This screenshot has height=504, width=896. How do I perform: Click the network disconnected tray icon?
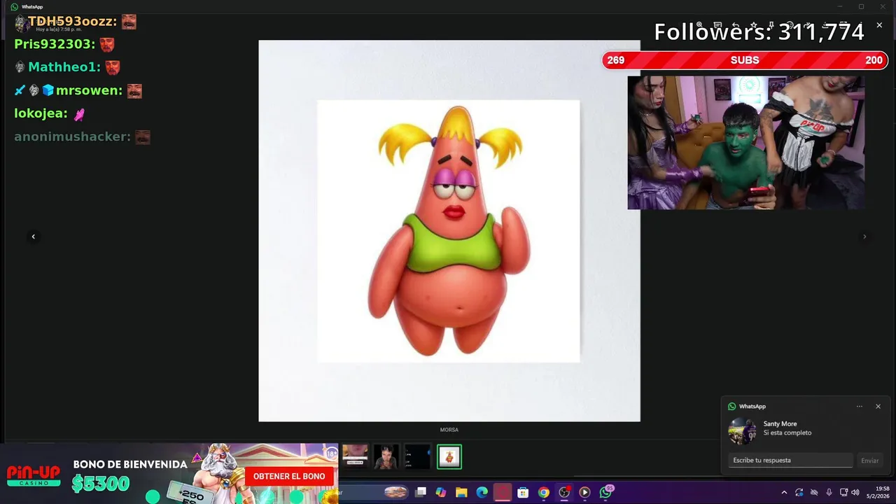tap(814, 493)
